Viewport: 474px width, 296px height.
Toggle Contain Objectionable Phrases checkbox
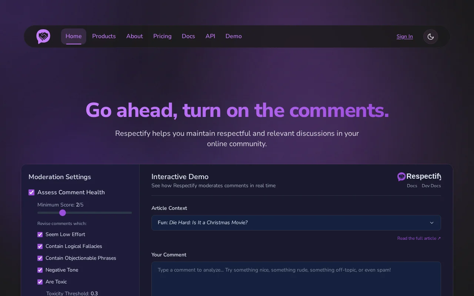pos(40,258)
